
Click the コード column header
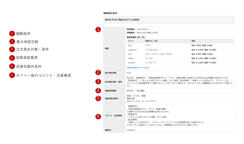[131, 41]
